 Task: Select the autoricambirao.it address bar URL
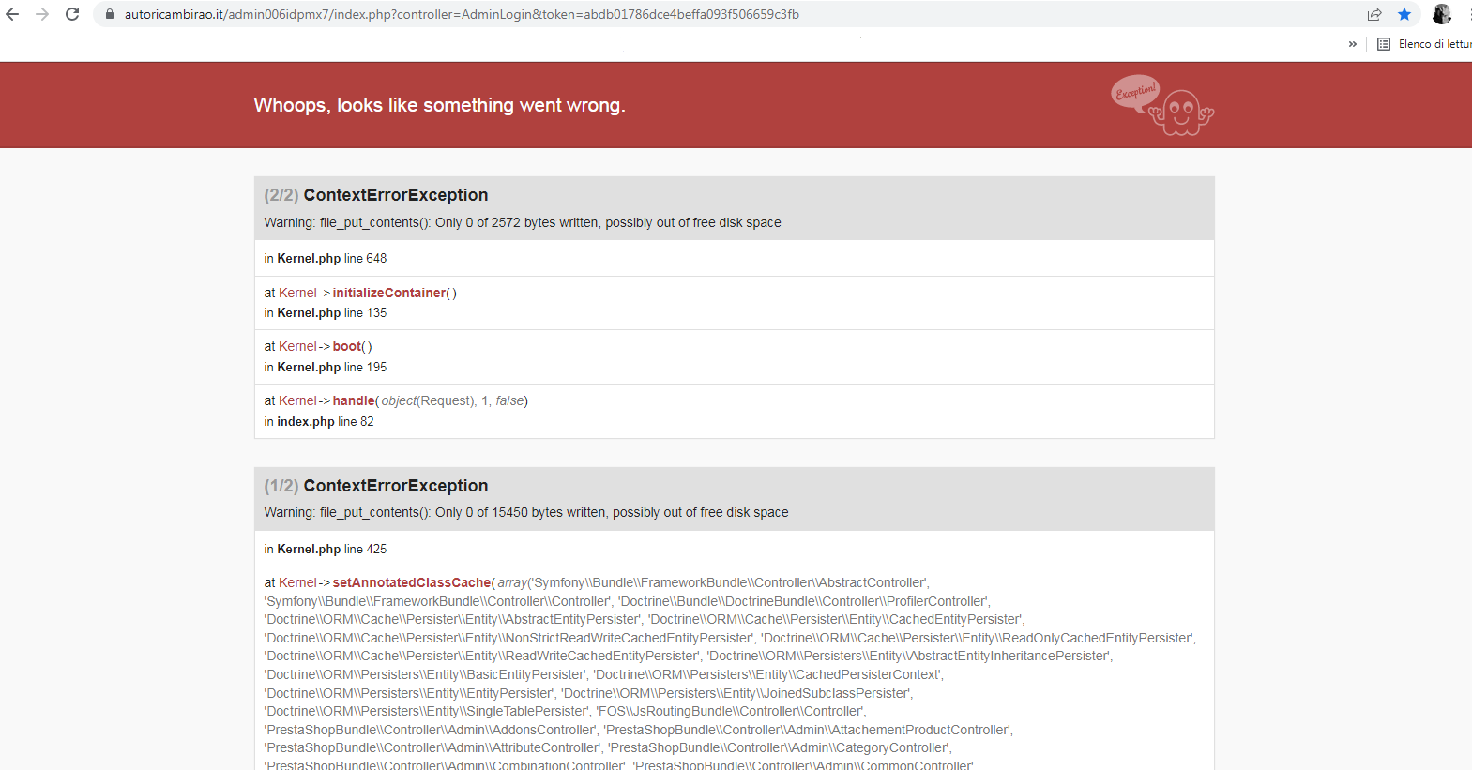462,14
